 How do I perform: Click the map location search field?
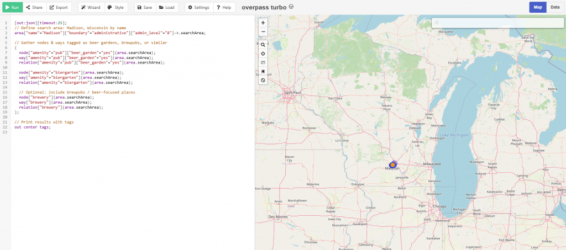497,23
